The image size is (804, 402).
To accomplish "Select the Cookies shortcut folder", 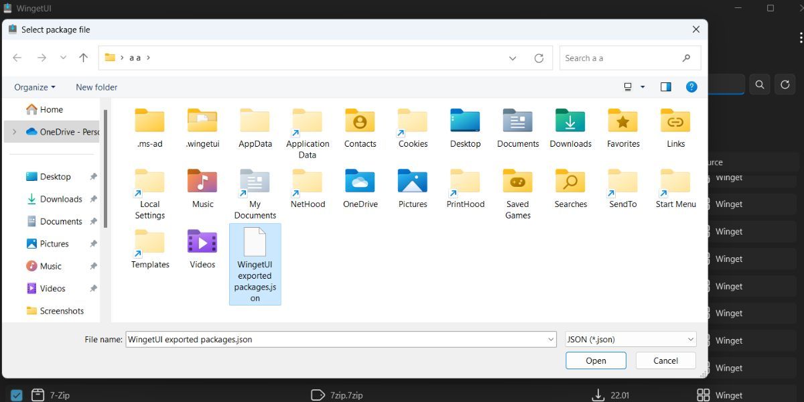I will point(413,129).
